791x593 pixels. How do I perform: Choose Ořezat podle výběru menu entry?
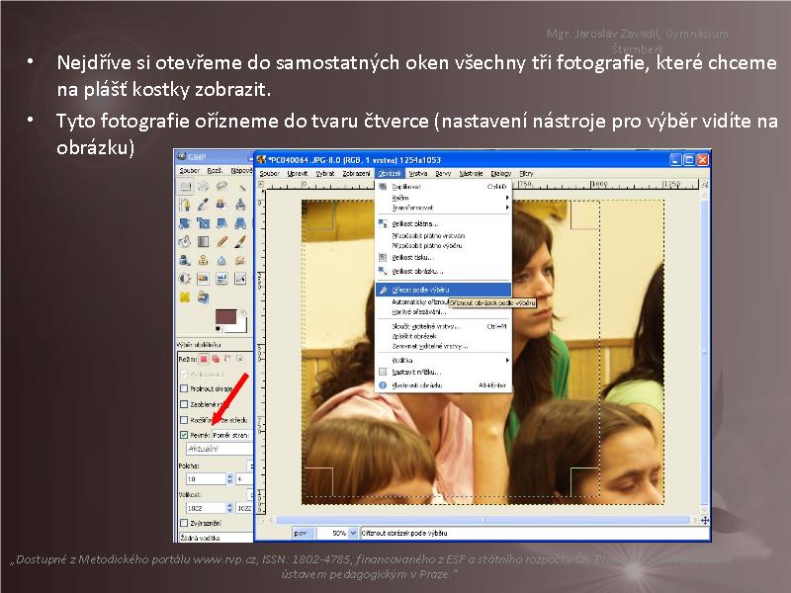point(444,290)
